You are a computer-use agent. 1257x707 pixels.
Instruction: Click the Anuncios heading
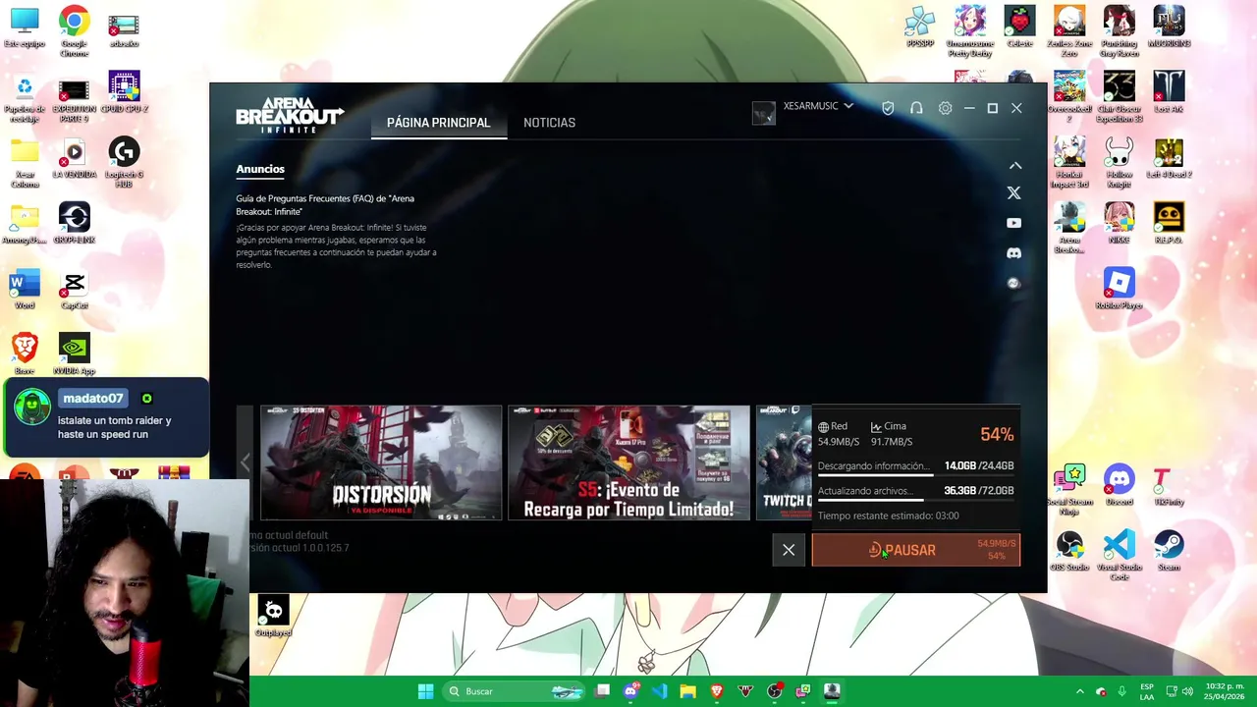[260, 169]
